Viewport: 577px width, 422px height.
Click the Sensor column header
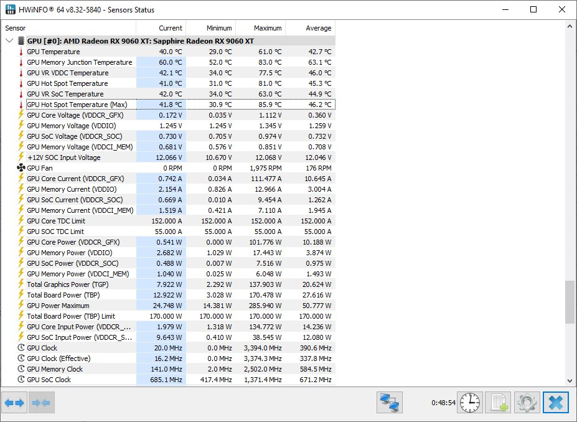tap(68, 28)
